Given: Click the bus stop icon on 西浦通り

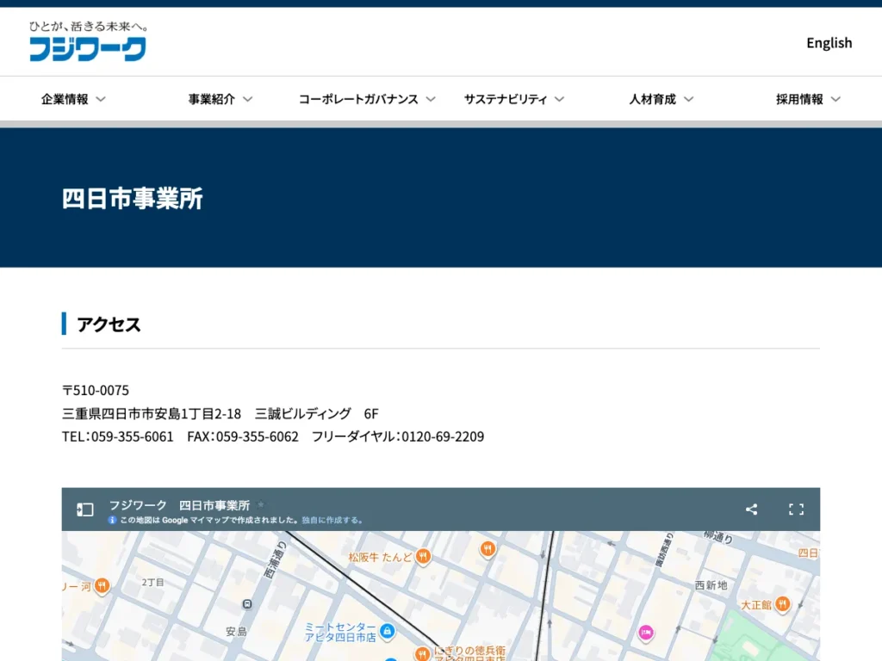Looking at the screenshot, I should coord(247,604).
